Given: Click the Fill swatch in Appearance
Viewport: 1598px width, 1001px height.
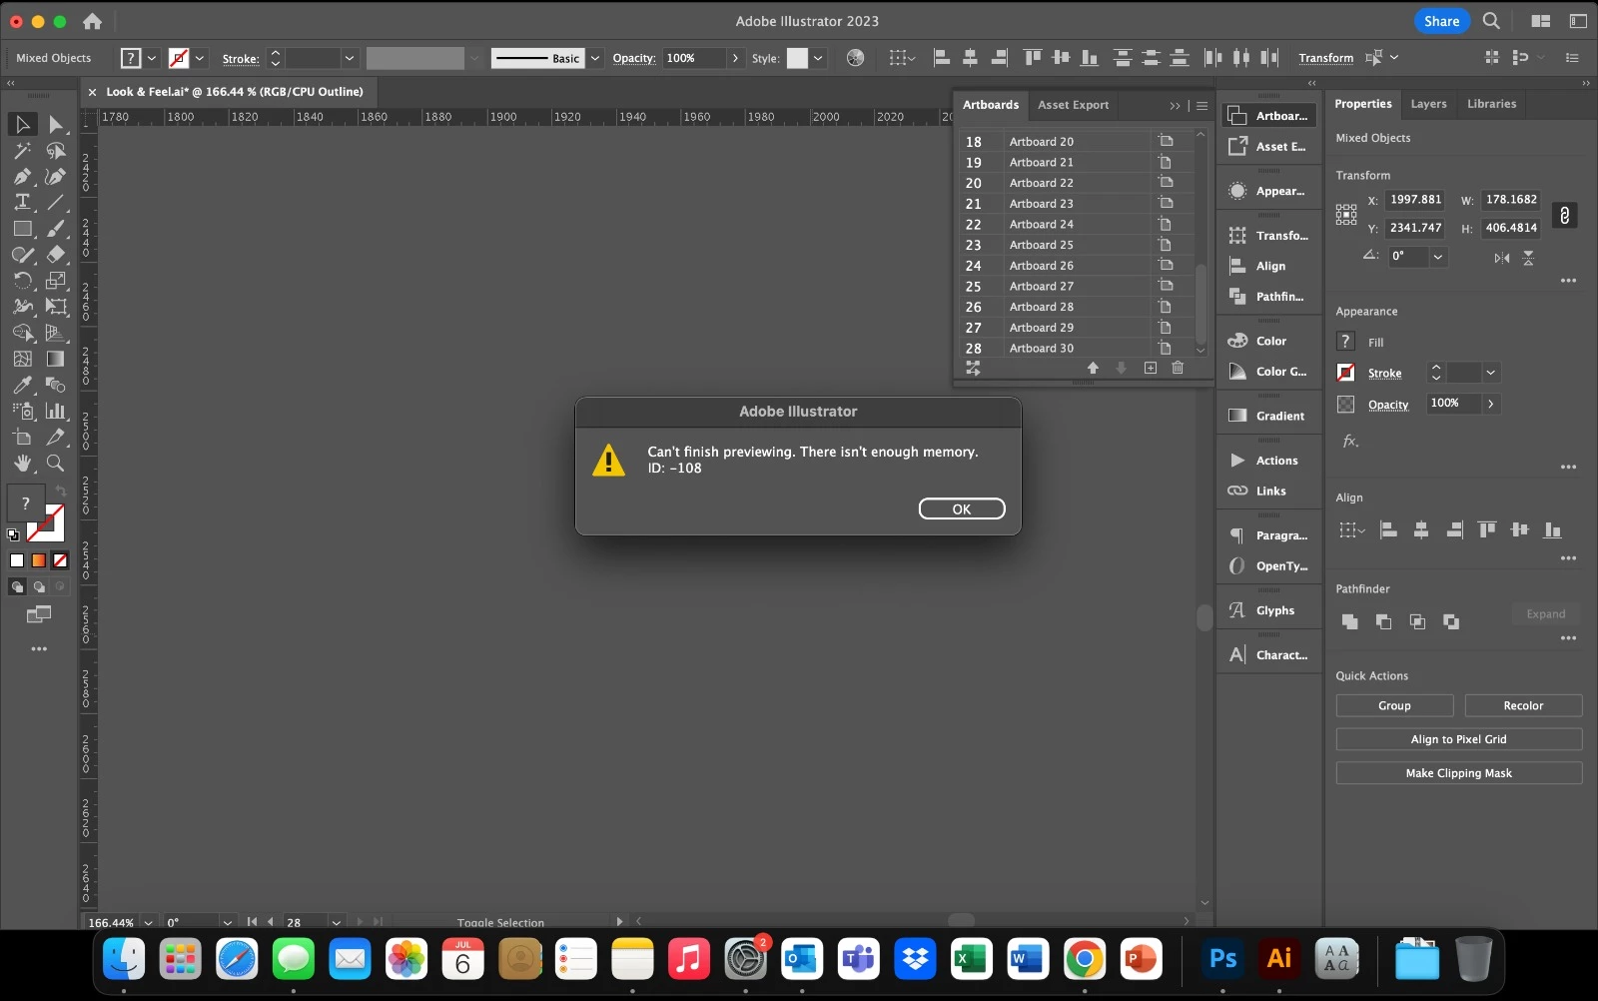Looking at the screenshot, I should coord(1346,342).
